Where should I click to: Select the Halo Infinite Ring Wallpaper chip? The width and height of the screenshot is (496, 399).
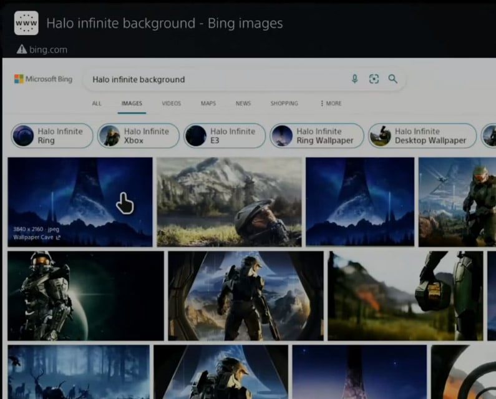pos(317,136)
